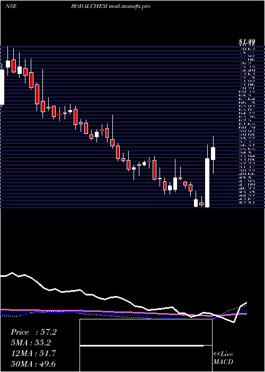Click the Price : 57.2 readout
The image size is (265, 372).
(33, 332)
